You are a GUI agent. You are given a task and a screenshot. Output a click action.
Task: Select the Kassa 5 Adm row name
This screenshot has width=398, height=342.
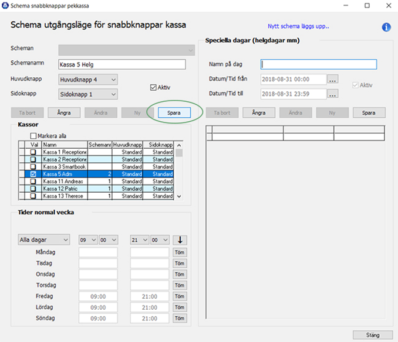coord(65,174)
